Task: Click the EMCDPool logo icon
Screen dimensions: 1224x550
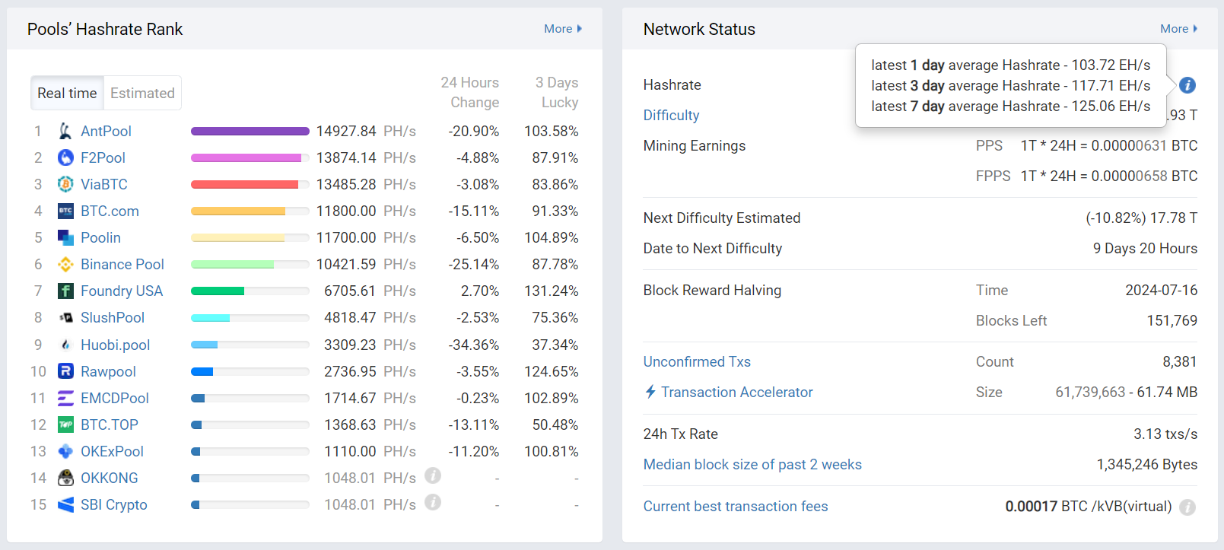Action: 65,398
